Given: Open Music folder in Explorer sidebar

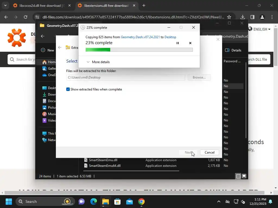Looking at the screenshot, I should (49, 114).
